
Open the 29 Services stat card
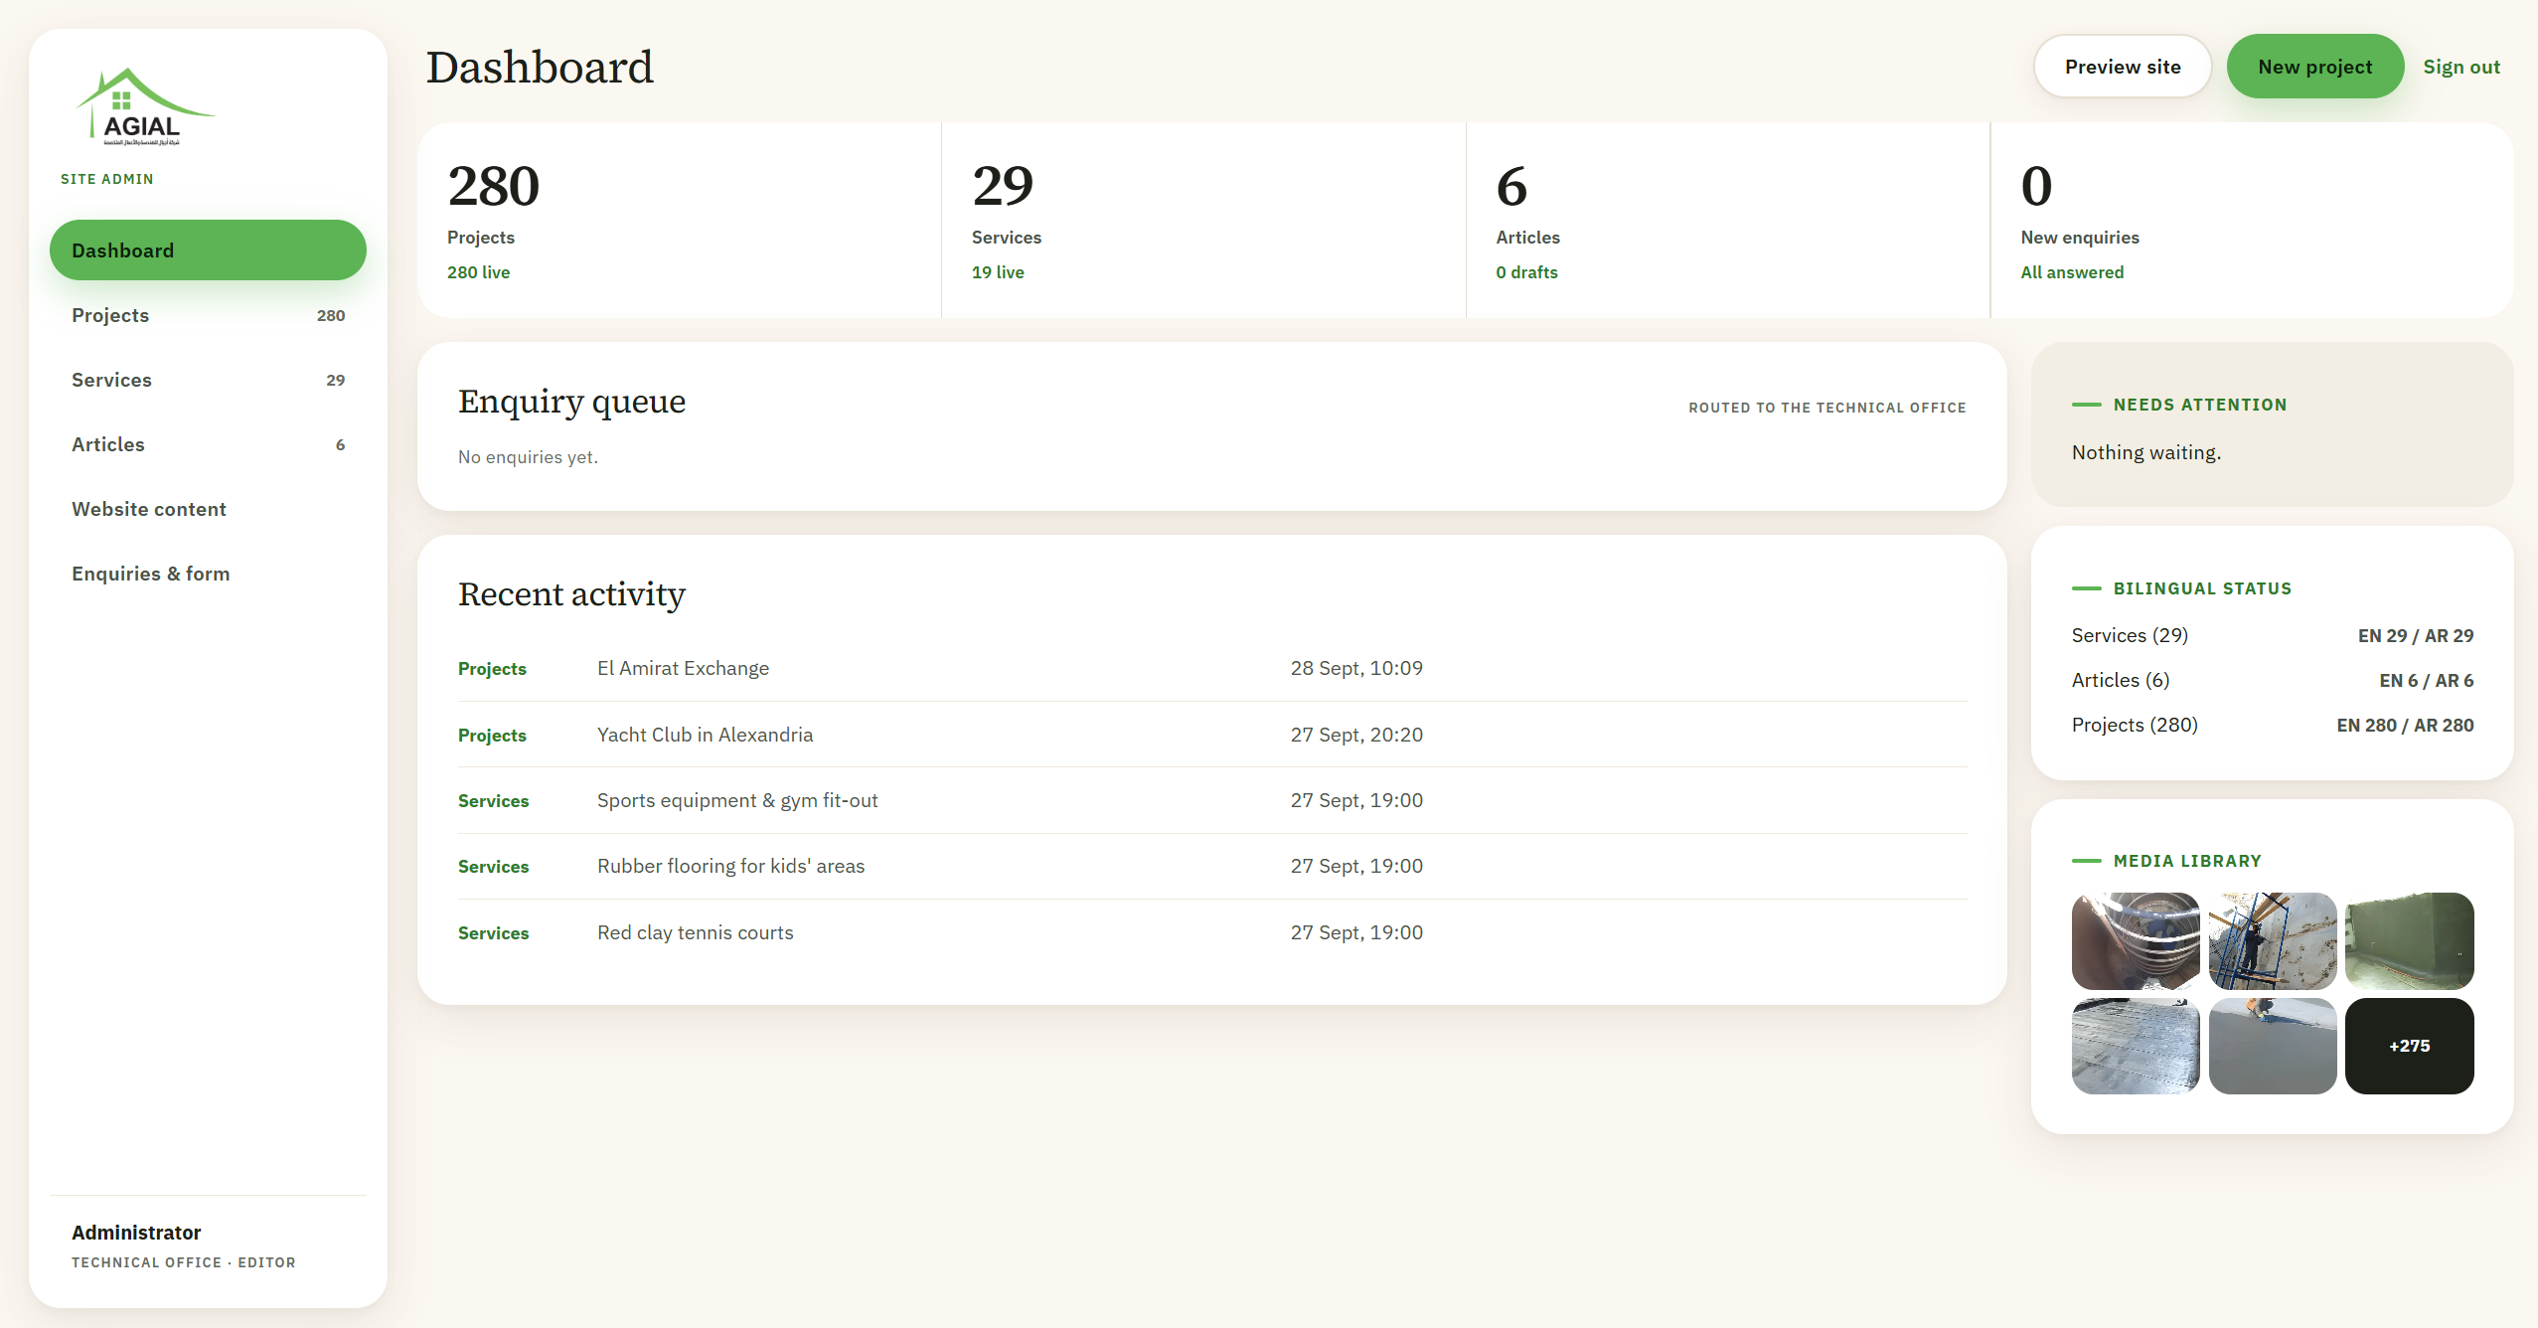1203,220
